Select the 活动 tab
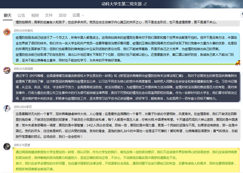The height and width of the screenshot is (173, 243). point(62,15)
